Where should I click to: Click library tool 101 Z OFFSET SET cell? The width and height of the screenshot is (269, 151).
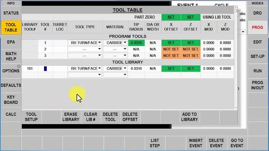pyautogui.click(x=190, y=68)
